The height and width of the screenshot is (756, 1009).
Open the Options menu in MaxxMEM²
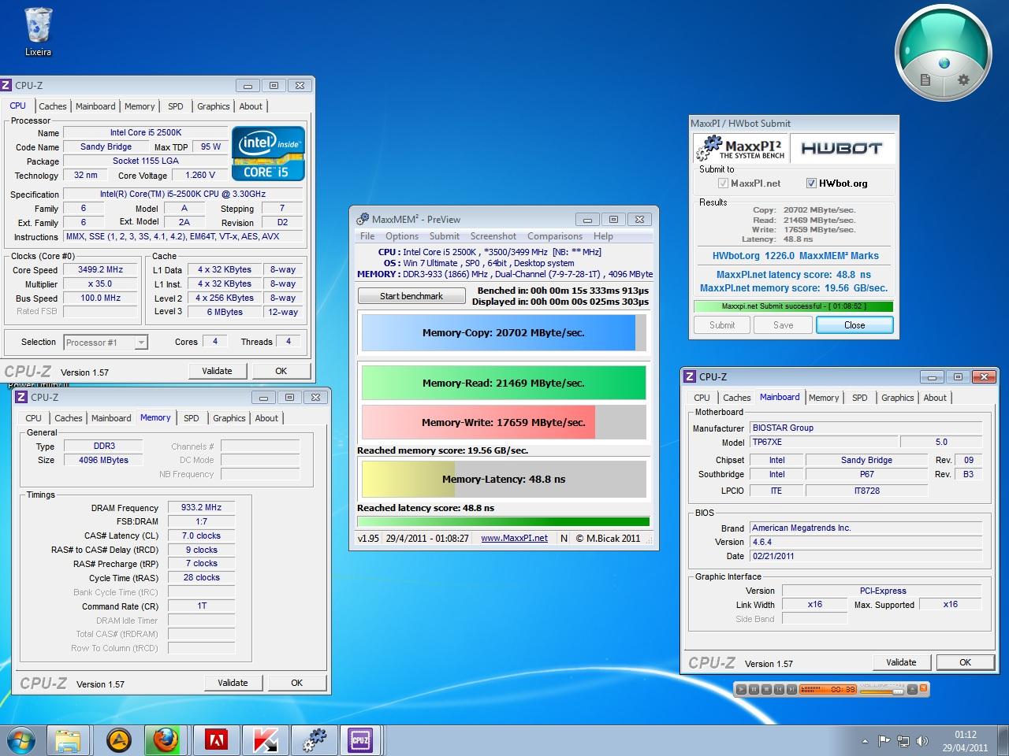point(402,236)
